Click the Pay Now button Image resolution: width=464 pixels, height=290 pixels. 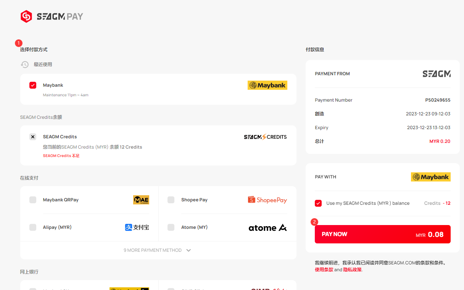(x=383, y=234)
